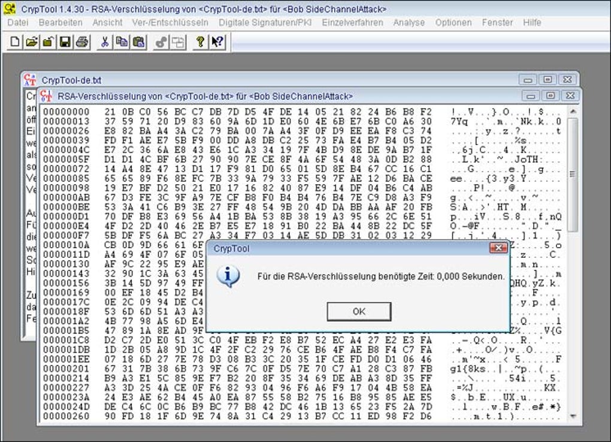Open the Ver-/Entschlüsseln menu
The image size is (611, 442).
coord(170,23)
